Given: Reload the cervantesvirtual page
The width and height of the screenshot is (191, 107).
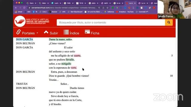Looking at the screenshot, I should click(x=24, y=8).
